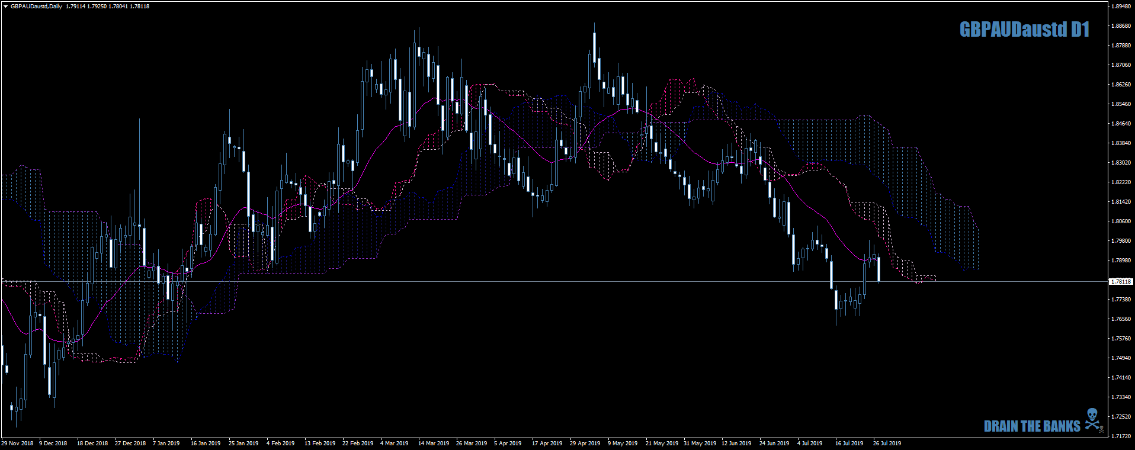Click the 1.88680 price axis label
The width and height of the screenshot is (1135, 450).
tap(1121, 26)
